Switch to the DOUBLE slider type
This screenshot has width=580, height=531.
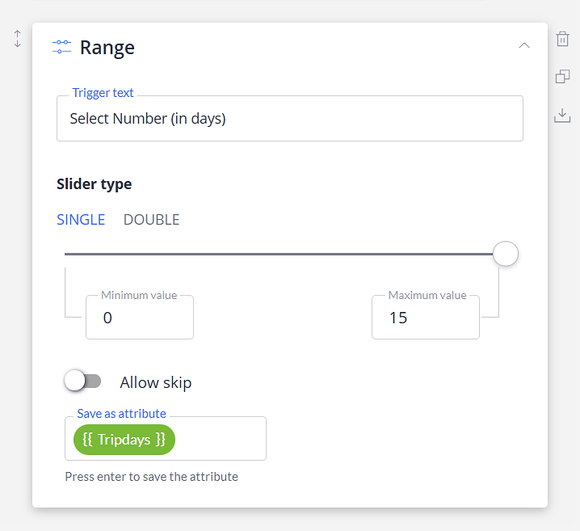(x=151, y=219)
